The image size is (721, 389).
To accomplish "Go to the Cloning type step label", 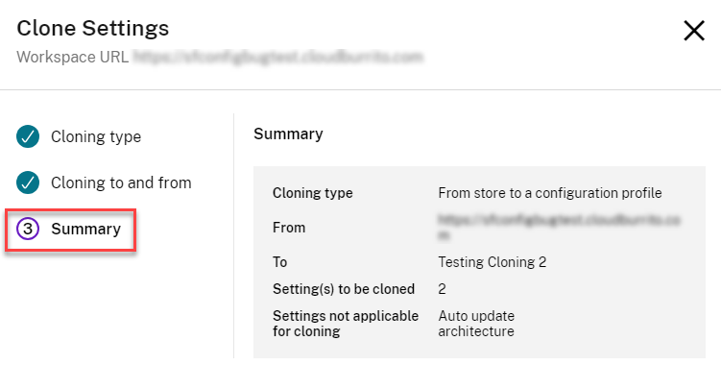I will 96,136.
